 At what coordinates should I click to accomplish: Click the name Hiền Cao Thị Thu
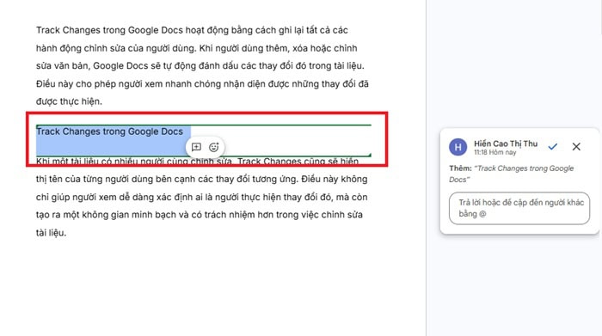tap(506, 144)
